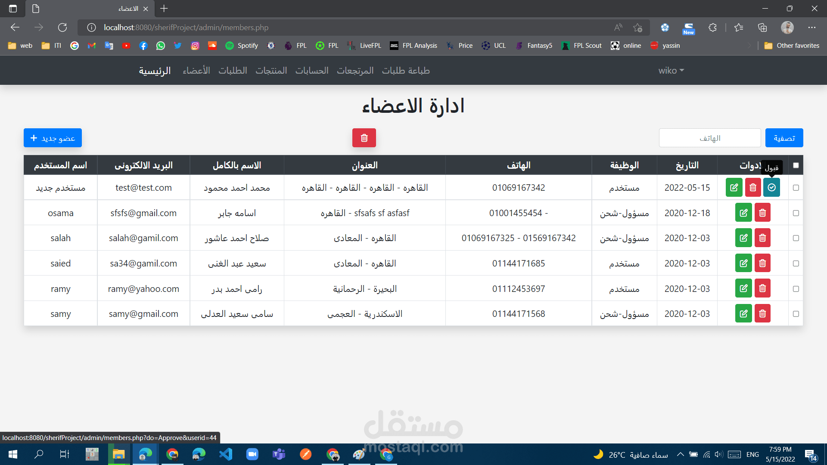Select all members via header checkbox
The width and height of the screenshot is (827, 465).
pyautogui.click(x=795, y=165)
